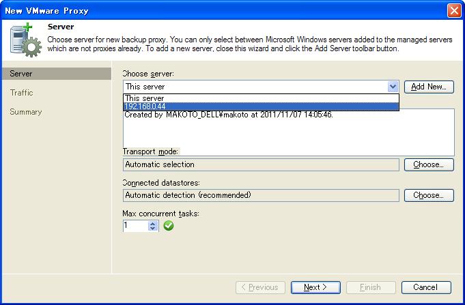Click the Finish button
The image size is (465, 305).
[371, 287]
